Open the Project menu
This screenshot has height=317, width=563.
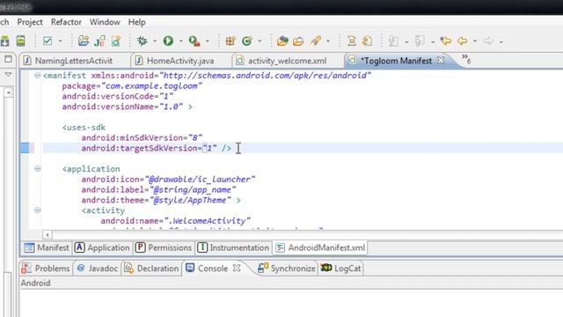click(30, 22)
